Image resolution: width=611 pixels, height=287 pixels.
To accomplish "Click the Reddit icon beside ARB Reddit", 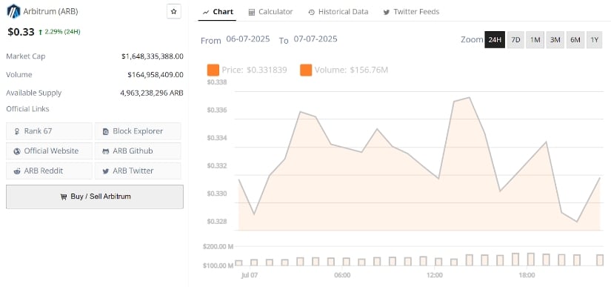I will tap(17, 171).
